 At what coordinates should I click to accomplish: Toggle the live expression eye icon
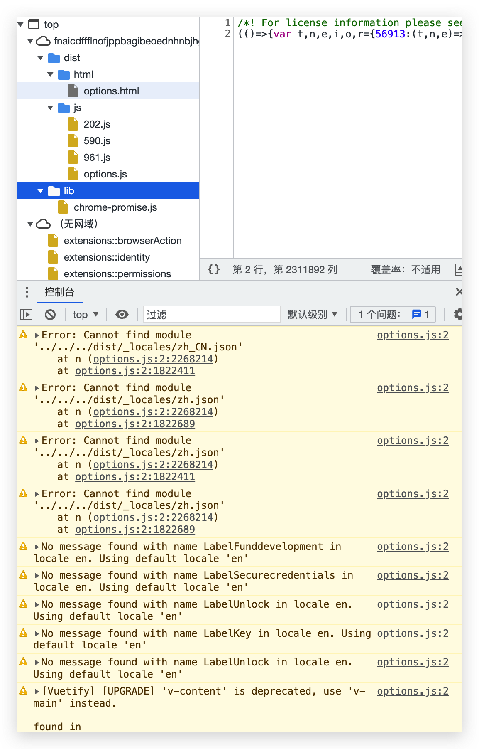point(122,315)
